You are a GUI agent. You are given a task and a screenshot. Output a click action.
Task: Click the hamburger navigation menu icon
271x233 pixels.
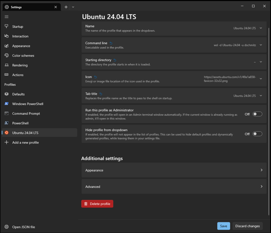(7, 17)
